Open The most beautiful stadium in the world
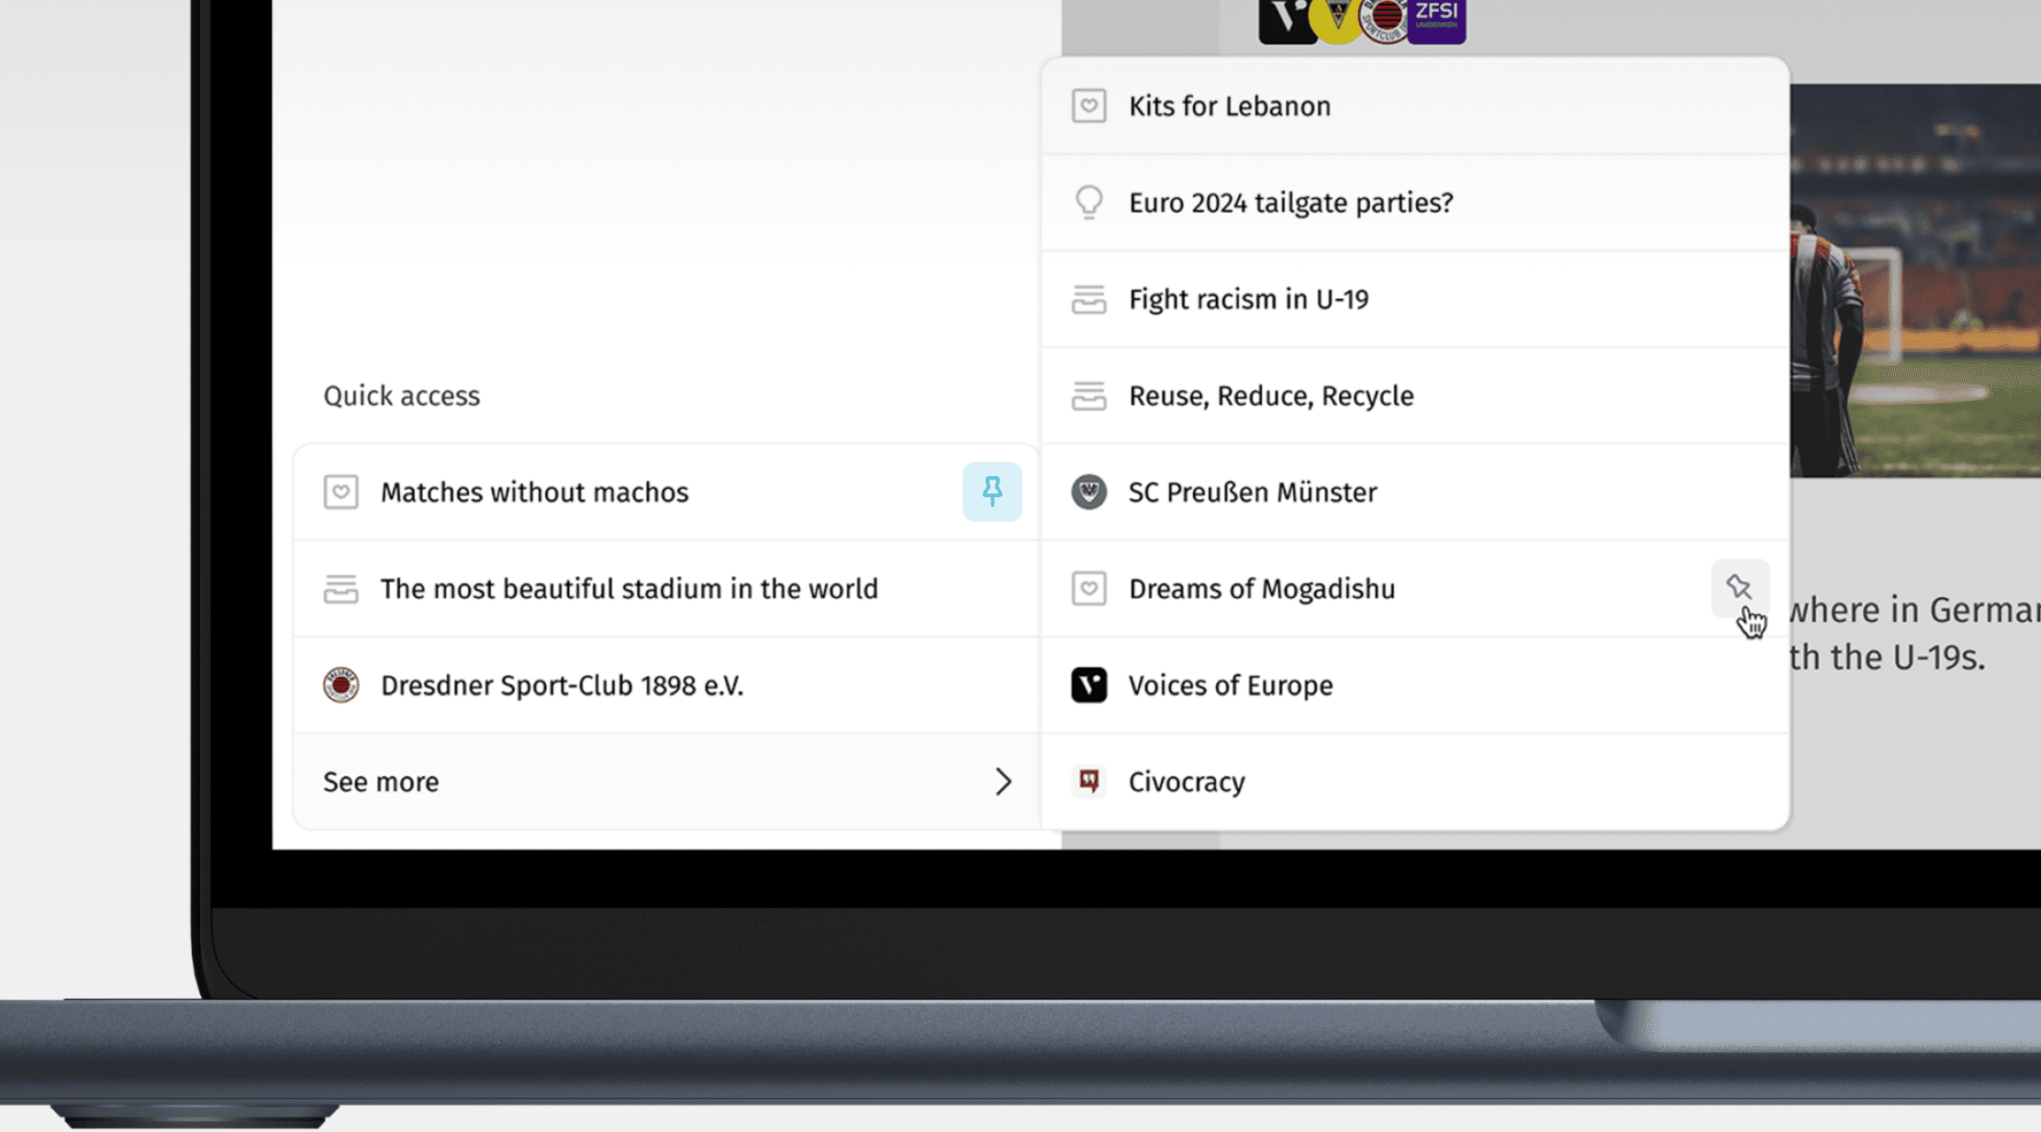This screenshot has width=2041, height=1132. point(629,588)
